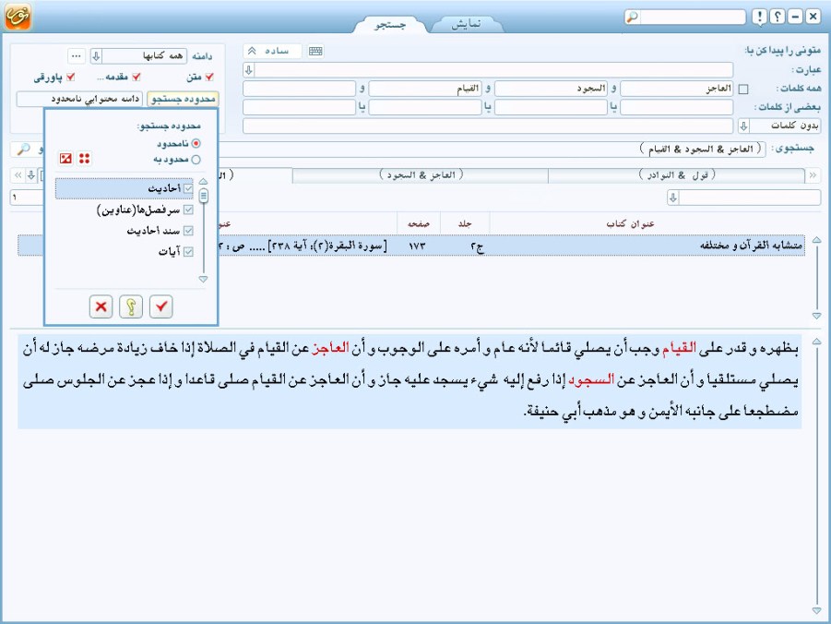Click the double-chevron icon at the right of the search tabs
The image size is (831, 624).
(x=813, y=175)
